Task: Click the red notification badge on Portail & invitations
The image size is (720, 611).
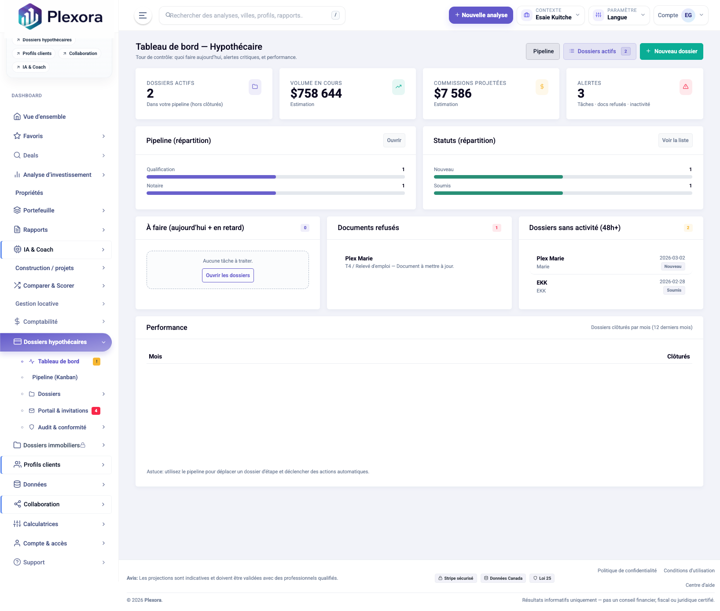Action: click(96, 411)
